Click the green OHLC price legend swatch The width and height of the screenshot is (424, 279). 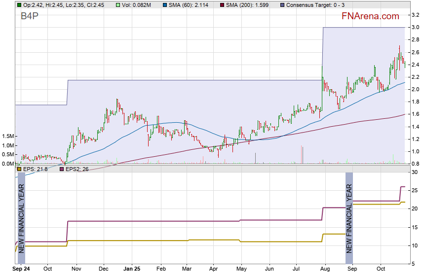pos(18,5)
